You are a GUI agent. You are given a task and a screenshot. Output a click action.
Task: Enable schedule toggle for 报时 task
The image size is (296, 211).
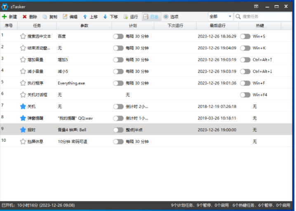coord(118,130)
